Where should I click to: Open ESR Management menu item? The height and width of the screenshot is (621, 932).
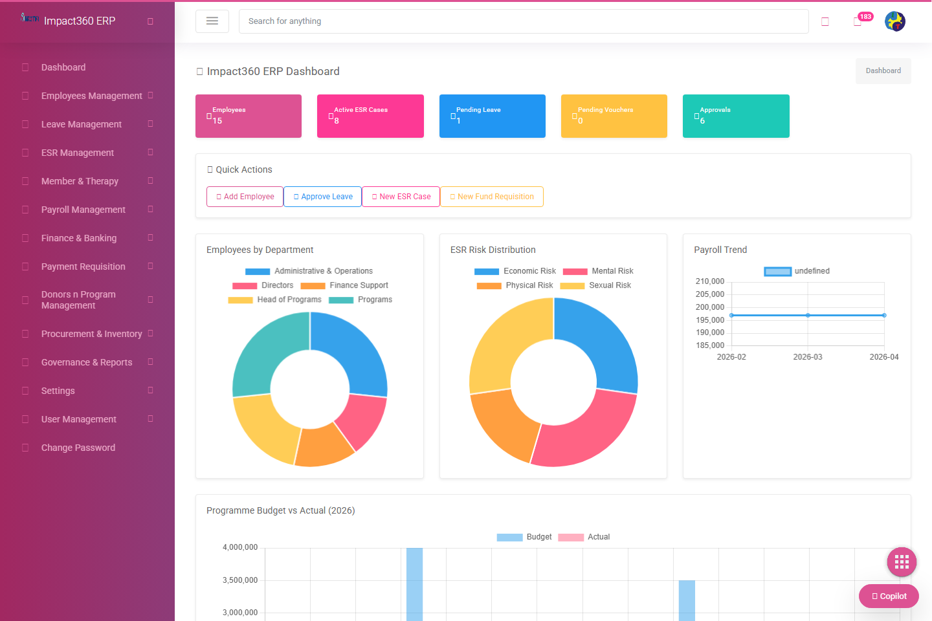78,153
